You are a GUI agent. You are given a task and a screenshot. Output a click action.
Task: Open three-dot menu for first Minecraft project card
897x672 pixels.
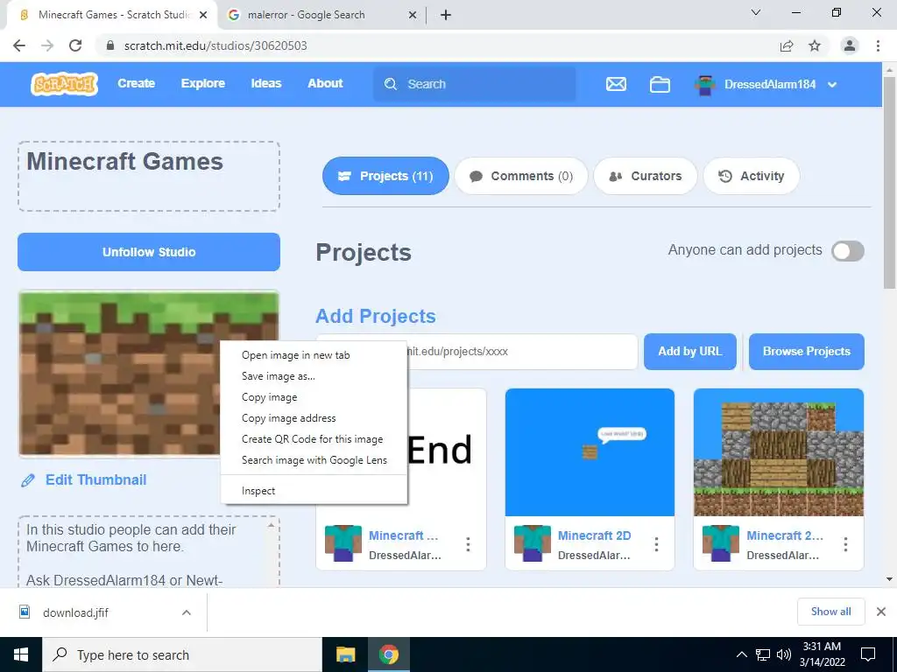point(468,544)
